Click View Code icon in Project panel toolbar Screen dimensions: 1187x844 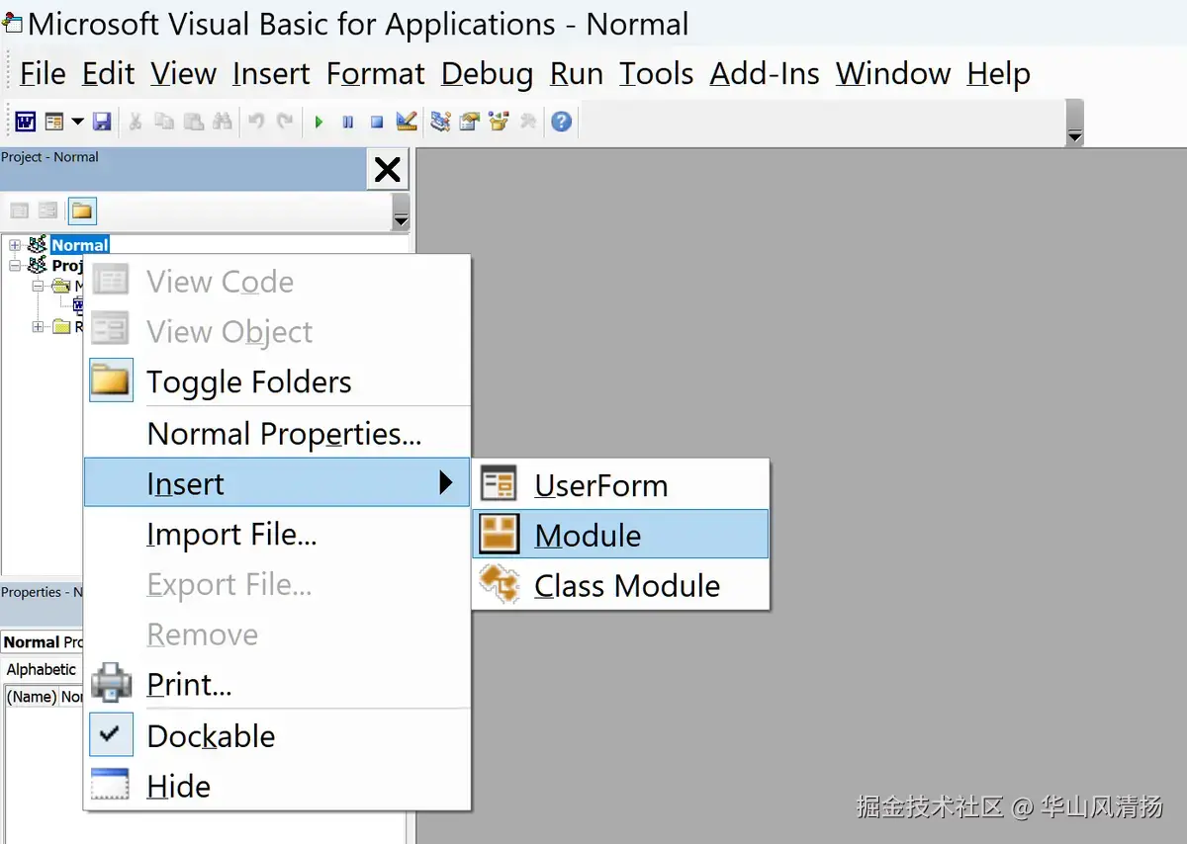click(x=20, y=211)
